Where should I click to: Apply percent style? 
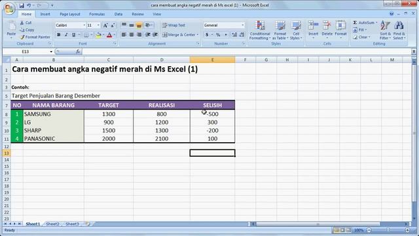click(x=218, y=35)
